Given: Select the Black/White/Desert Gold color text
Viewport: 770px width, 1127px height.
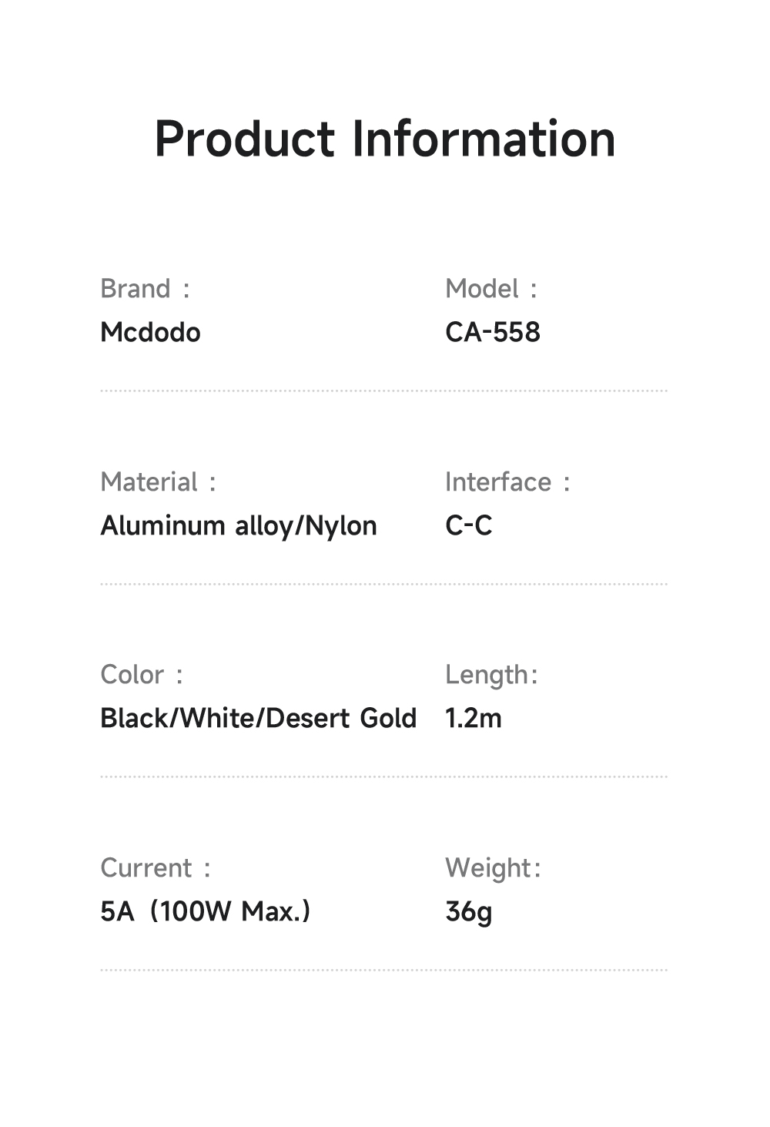Looking at the screenshot, I should click(x=258, y=719).
